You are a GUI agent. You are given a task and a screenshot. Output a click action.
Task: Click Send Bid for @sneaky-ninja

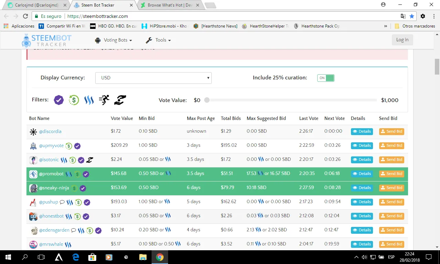[x=392, y=188]
